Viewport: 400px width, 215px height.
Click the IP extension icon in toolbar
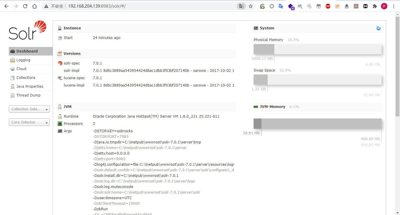(x=337, y=6)
